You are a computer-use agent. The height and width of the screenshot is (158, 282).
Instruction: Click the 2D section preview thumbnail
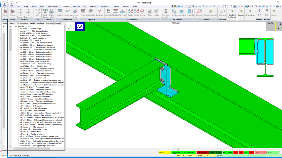tap(256, 57)
